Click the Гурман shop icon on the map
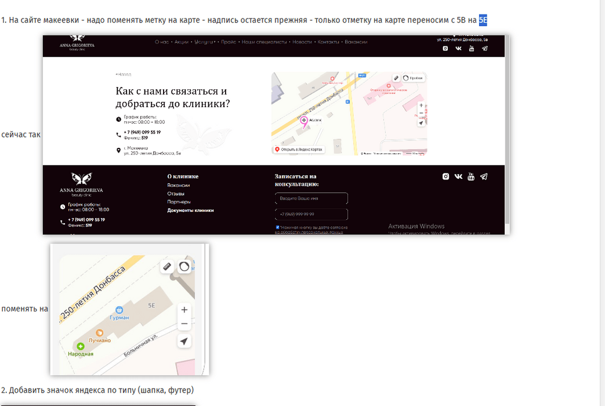 click(119, 310)
